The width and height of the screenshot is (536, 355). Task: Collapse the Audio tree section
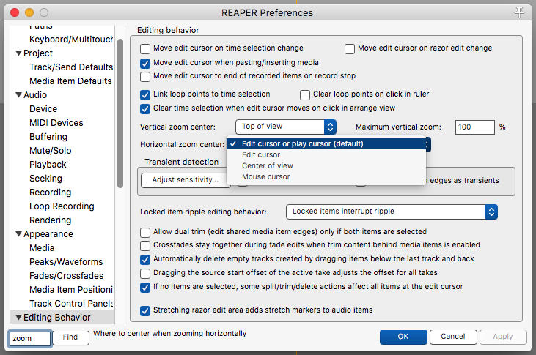coord(18,95)
